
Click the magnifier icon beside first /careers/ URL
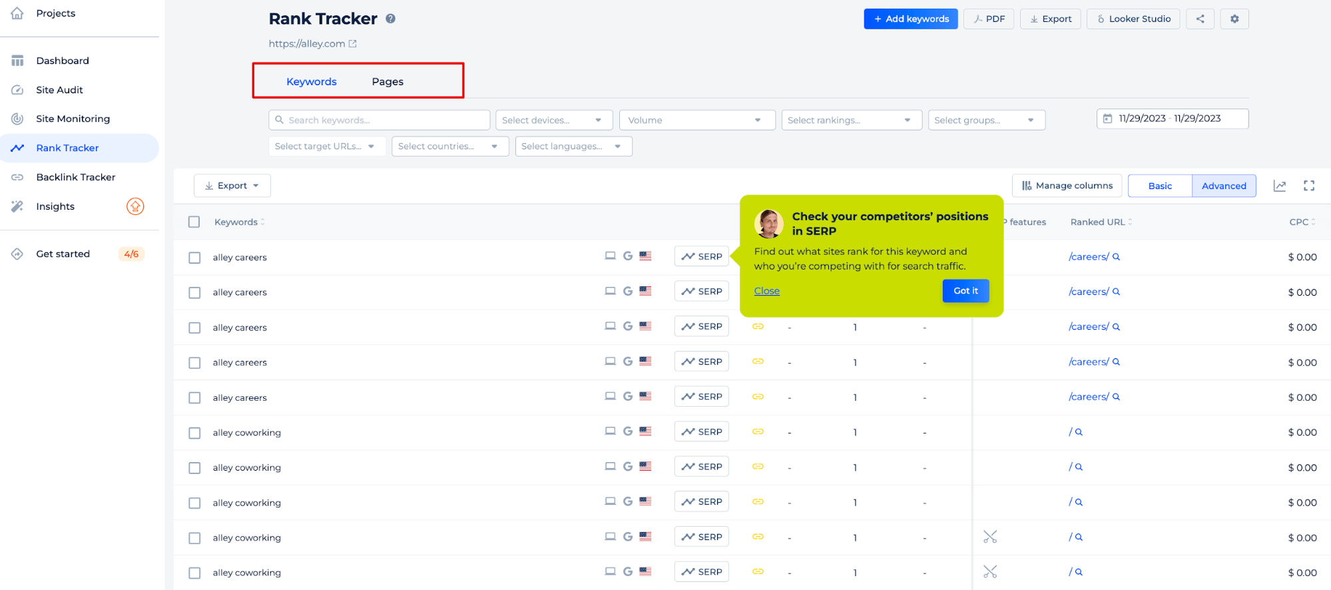pos(1117,257)
